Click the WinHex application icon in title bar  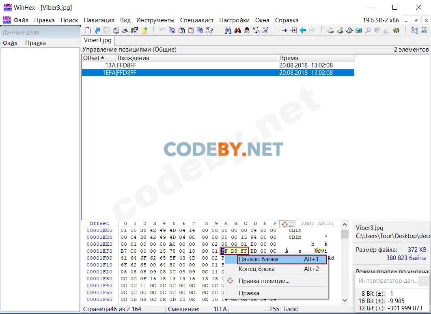[x=7, y=7]
